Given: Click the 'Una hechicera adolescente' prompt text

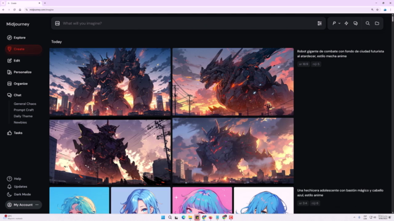Looking at the screenshot, I should click(x=340, y=193).
